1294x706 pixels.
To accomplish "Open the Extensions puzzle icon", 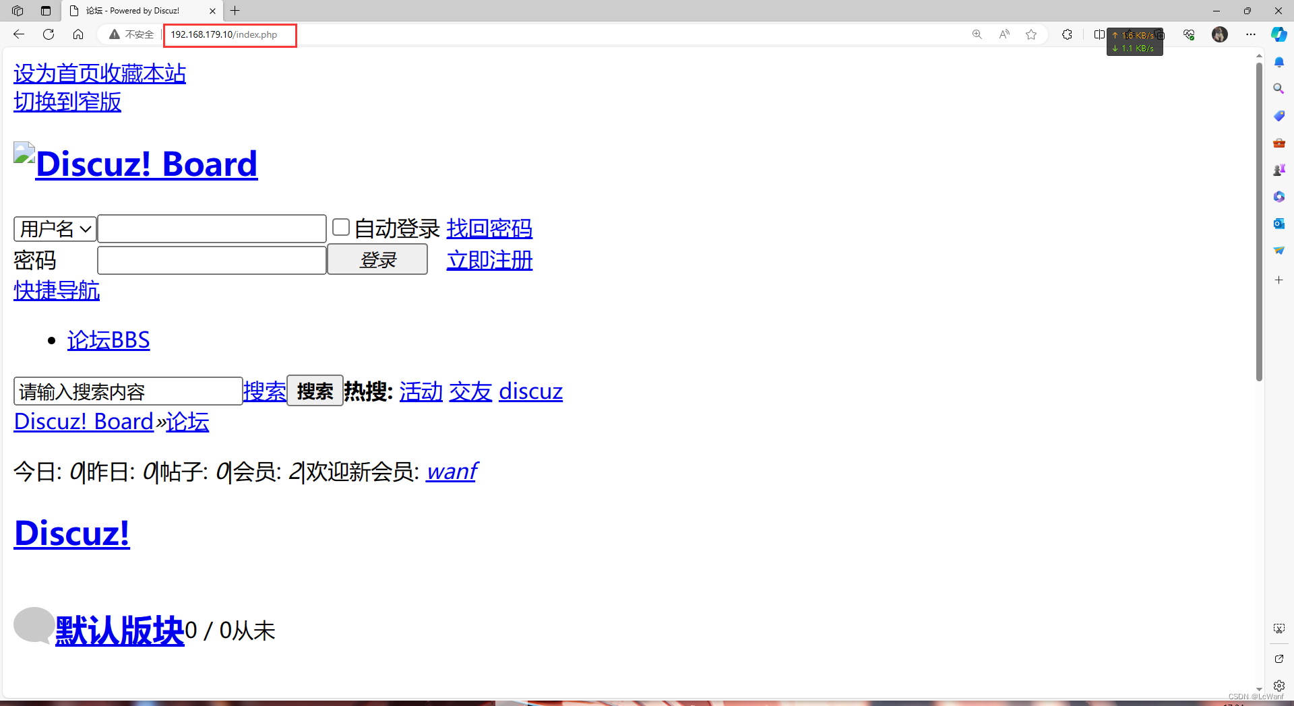I will coord(1067,34).
